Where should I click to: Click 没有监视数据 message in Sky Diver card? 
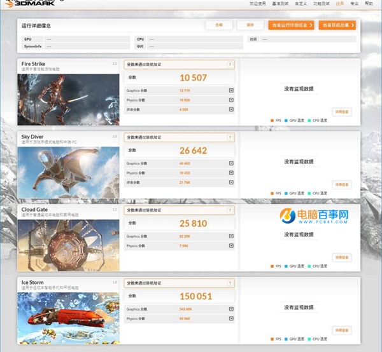pos(299,161)
